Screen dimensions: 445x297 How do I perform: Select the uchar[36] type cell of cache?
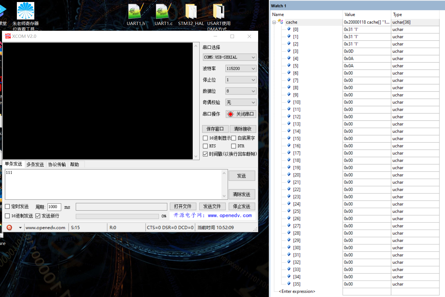(x=415, y=22)
